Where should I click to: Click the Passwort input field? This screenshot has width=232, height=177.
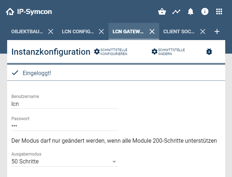65,126
